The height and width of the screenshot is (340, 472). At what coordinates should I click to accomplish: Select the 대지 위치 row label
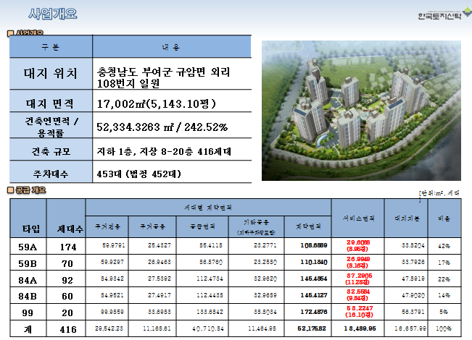pyautogui.click(x=51, y=74)
